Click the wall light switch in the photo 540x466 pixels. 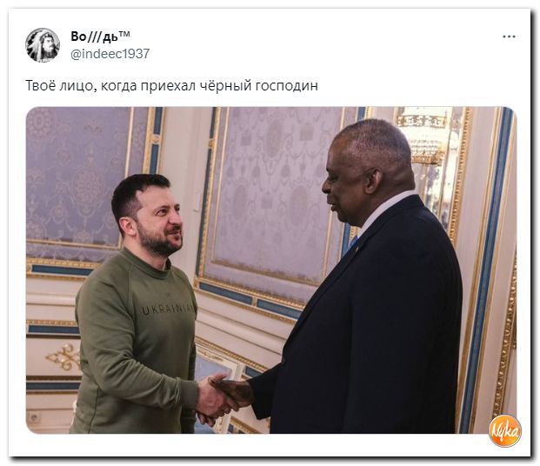pyautogui.click(x=197, y=201)
